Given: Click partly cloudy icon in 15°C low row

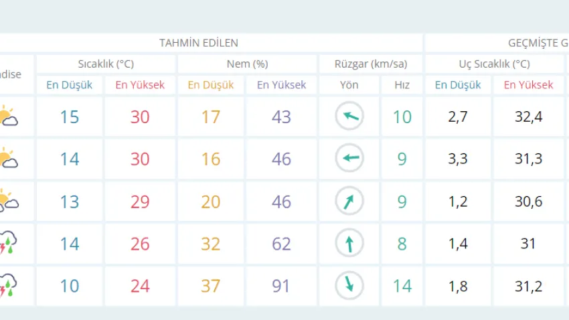Looking at the screenshot, I should tap(8, 116).
